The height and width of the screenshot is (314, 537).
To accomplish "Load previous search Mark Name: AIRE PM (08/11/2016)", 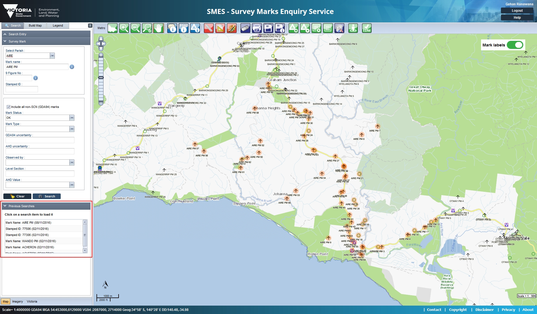I will 44,223.
